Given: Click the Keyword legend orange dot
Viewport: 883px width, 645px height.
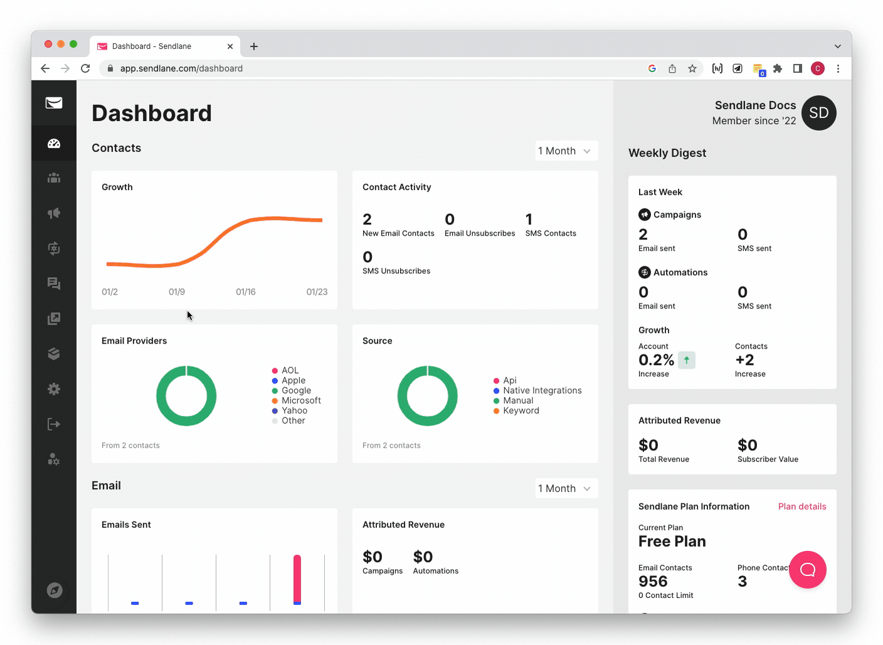Looking at the screenshot, I should coord(497,411).
